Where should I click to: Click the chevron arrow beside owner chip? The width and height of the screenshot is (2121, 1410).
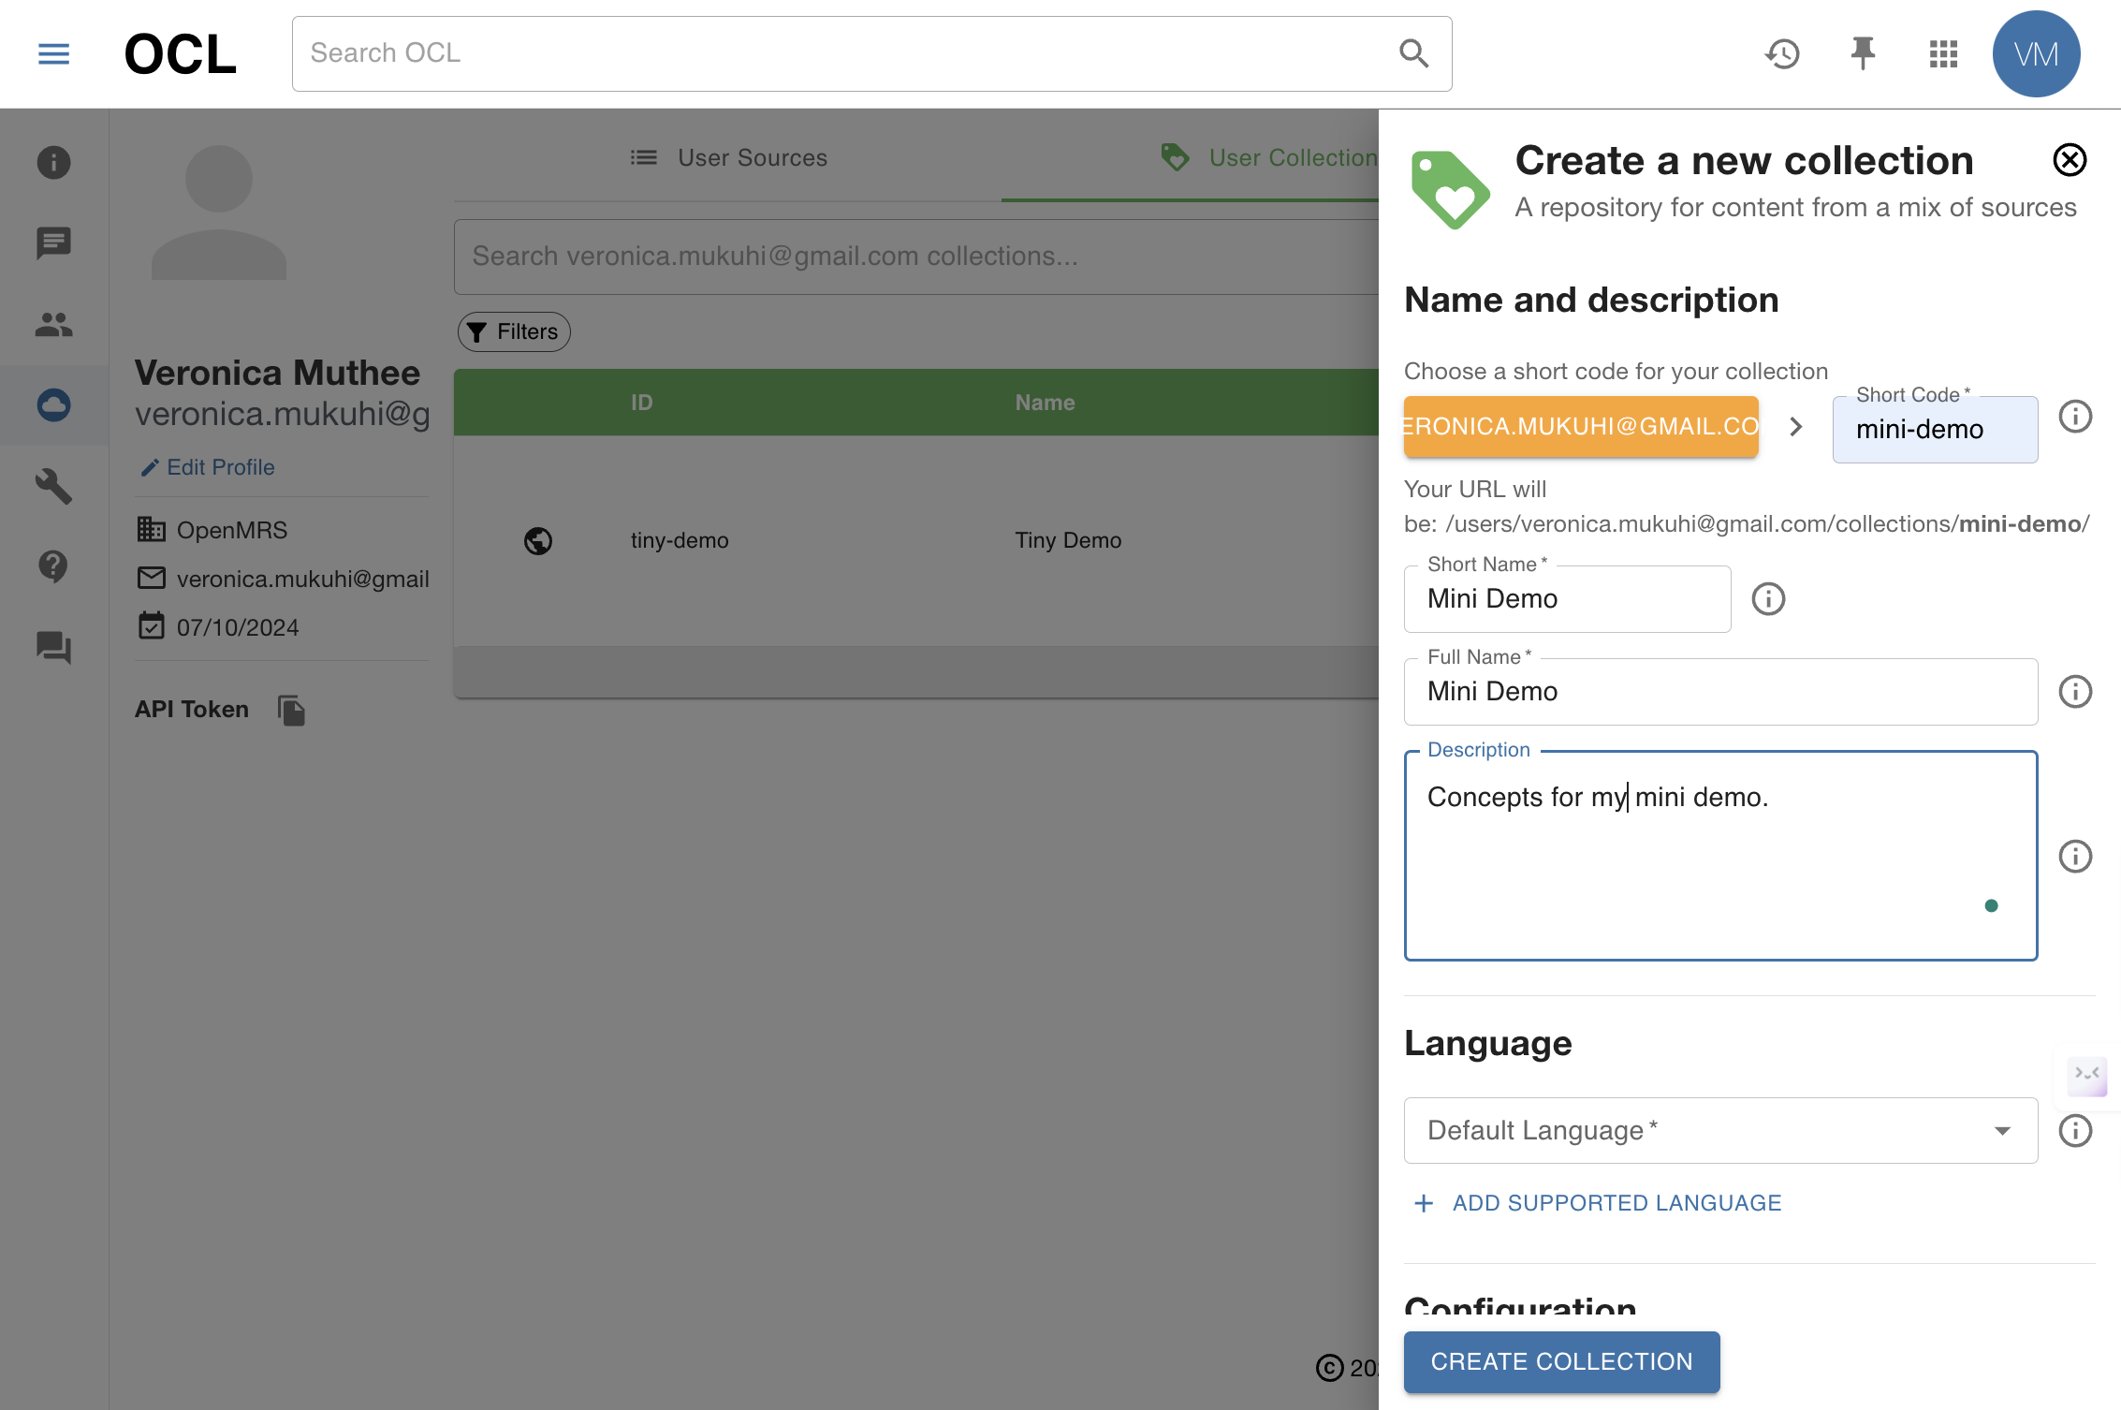tap(1795, 427)
